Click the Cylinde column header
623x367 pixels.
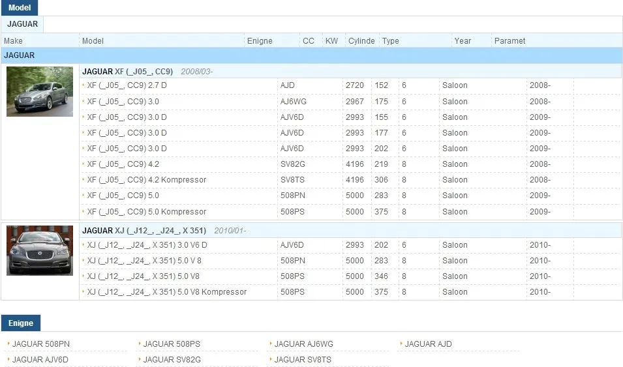(x=361, y=41)
